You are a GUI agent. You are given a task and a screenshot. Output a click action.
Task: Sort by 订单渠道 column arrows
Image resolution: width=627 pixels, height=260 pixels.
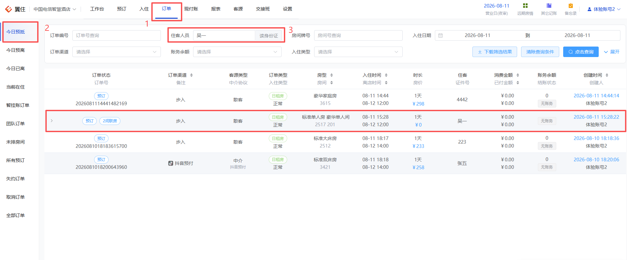point(191,75)
